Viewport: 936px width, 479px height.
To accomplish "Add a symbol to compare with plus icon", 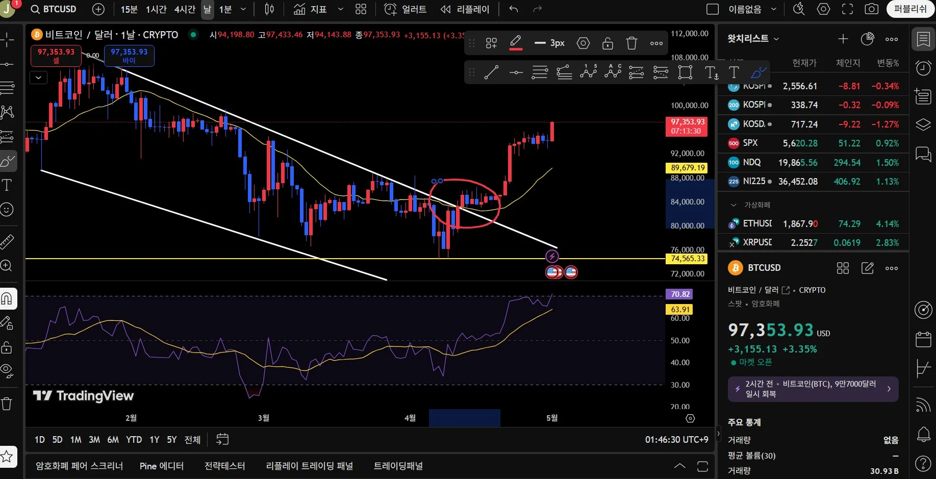I will [x=98, y=9].
